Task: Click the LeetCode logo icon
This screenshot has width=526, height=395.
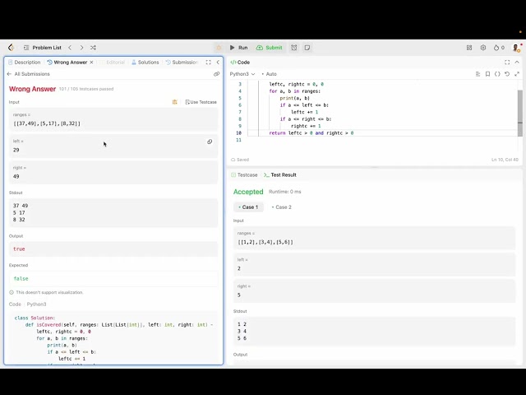Action: (x=11, y=48)
